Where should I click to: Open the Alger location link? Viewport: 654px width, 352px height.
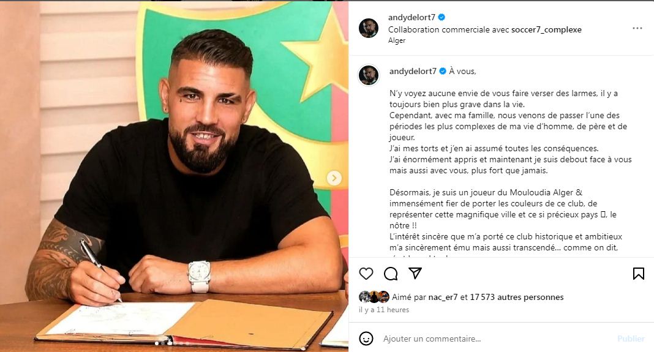coord(397,40)
